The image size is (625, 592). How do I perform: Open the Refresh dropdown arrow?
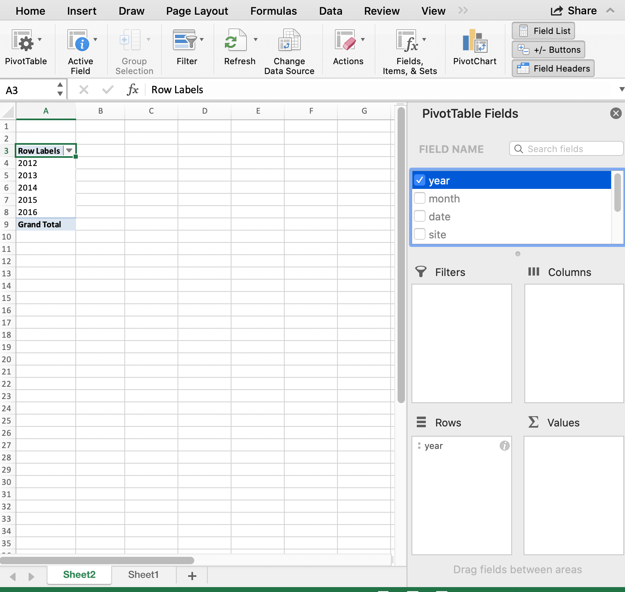point(255,39)
